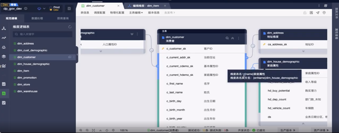Open the three-dot menu on dim_customer card

[239, 38]
